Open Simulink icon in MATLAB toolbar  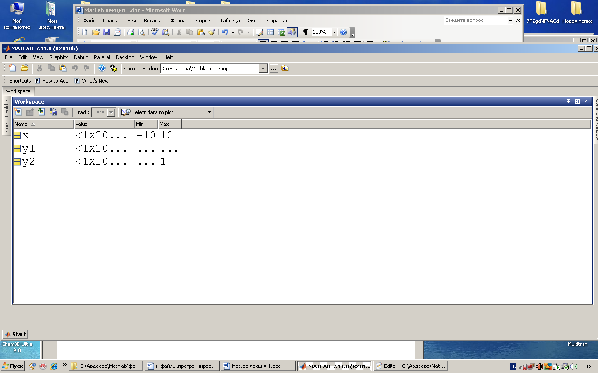coord(113,68)
